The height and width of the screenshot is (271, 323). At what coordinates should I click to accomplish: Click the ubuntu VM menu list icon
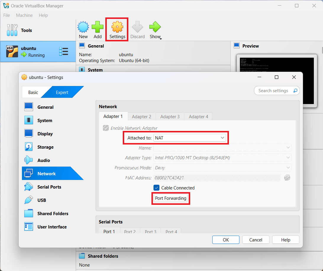[64, 51]
